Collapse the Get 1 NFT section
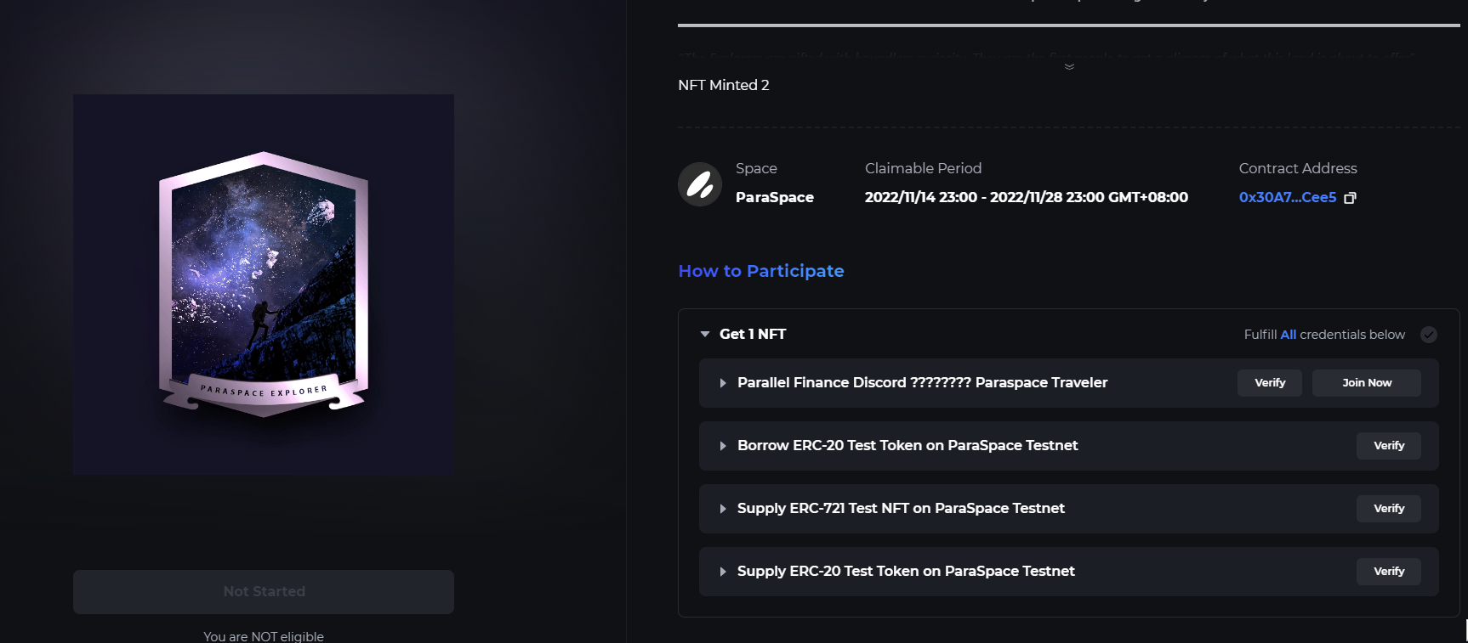The height and width of the screenshot is (643, 1468). point(705,335)
